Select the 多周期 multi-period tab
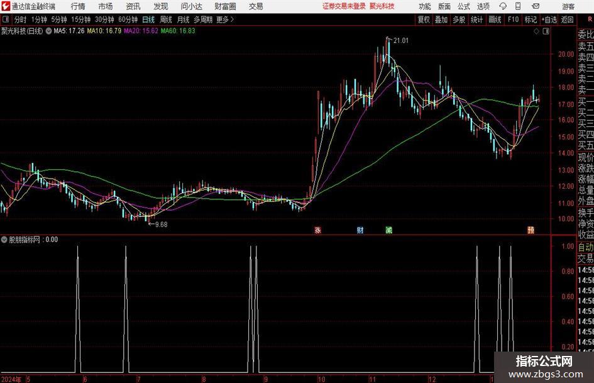The width and height of the screenshot is (594, 383). pos(202,19)
